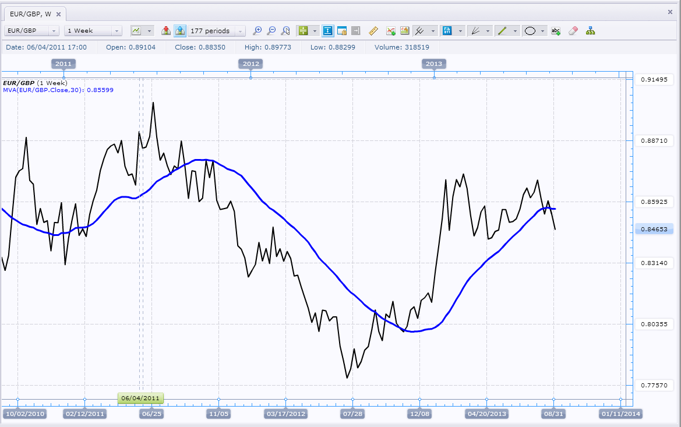This screenshot has width=681, height=427.
Task: Select the ruler measurement tool
Action: [x=374, y=31]
